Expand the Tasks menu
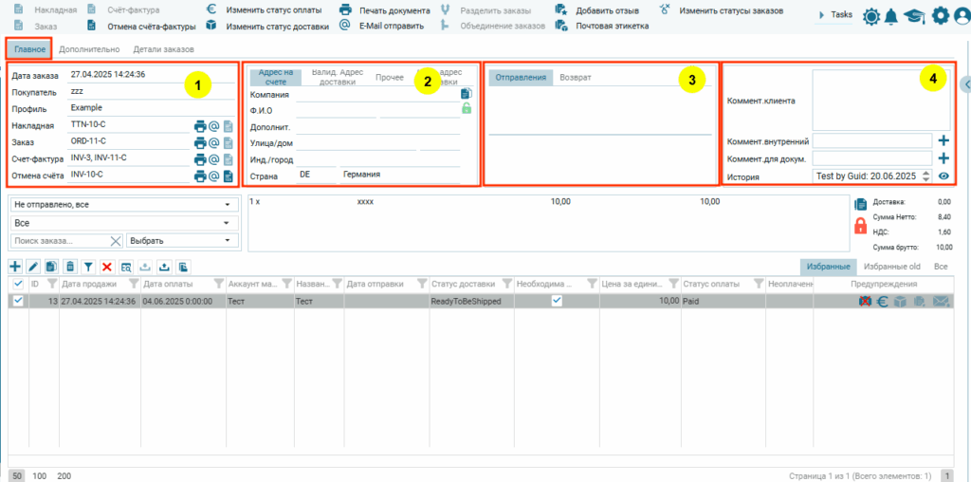Image resolution: width=971 pixels, height=482 pixels. click(835, 15)
